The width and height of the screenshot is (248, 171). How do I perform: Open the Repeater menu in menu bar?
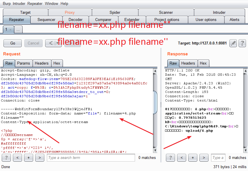point(35,3)
